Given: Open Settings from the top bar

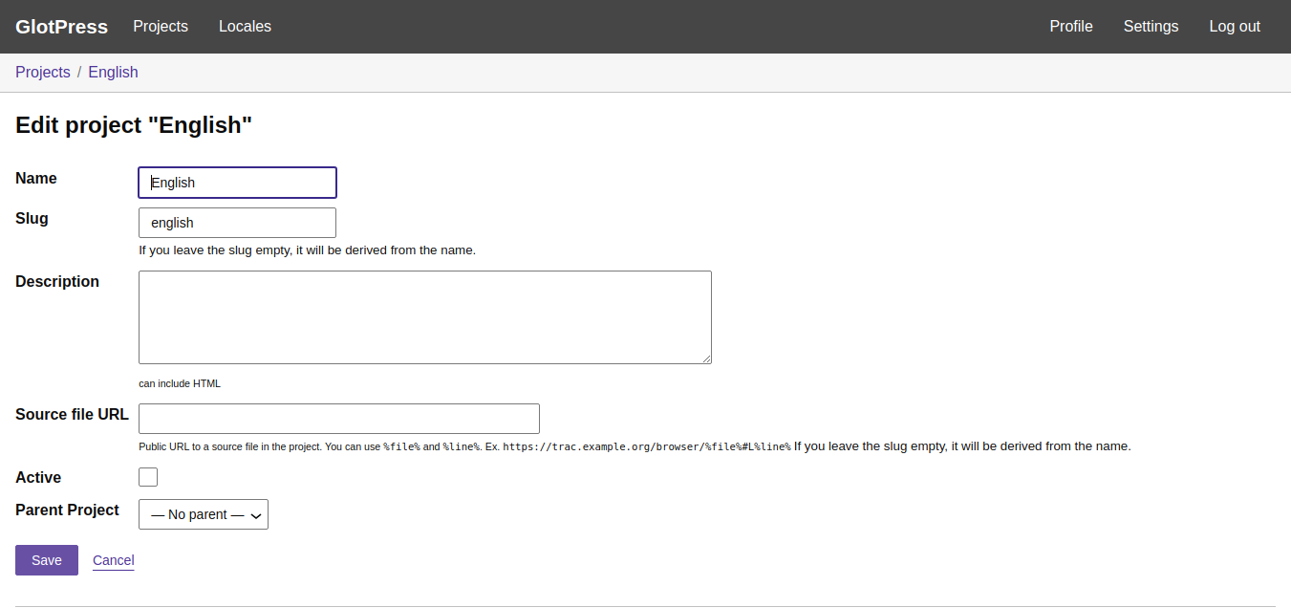Looking at the screenshot, I should (1151, 27).
